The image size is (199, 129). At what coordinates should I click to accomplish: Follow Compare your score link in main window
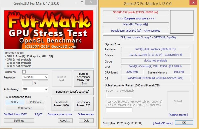(60, 114)
